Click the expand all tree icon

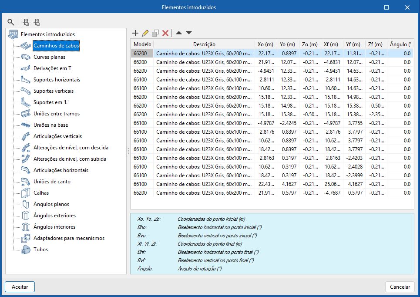click(26, 22)
